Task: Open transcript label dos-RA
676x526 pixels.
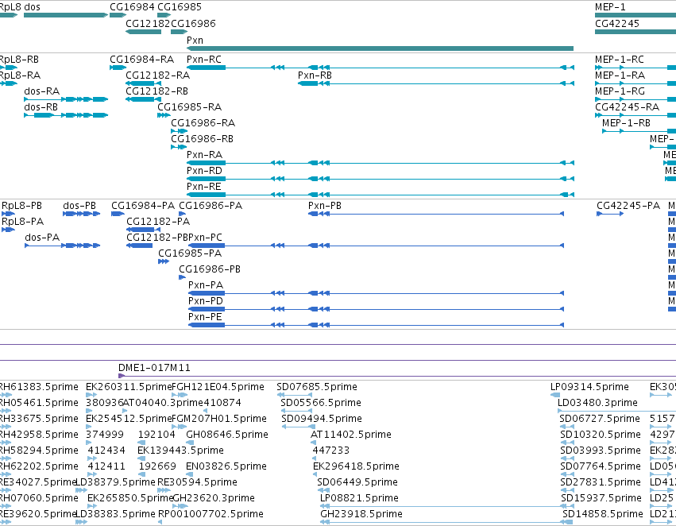Action: click(42, 91)
